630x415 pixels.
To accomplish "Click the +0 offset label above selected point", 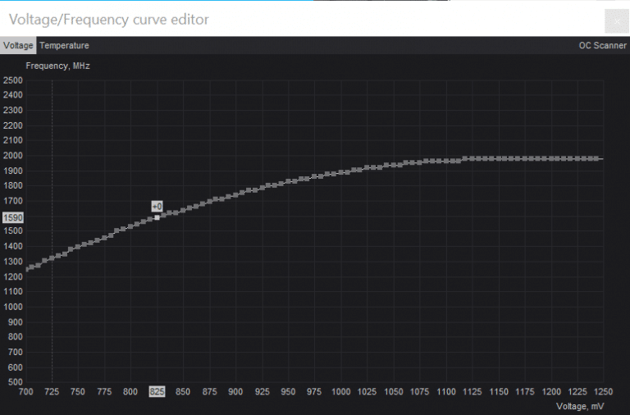I will point(157,206).
